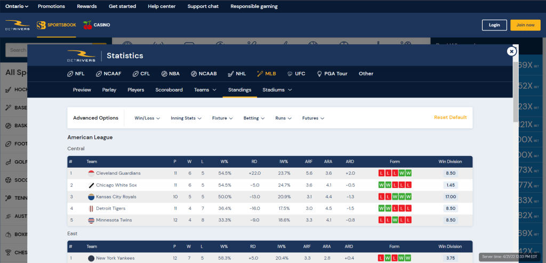This screenshot has width=546, height=263.
Task: Click the Minnesota Twins logo icon
Action: (x=91, y=220)
